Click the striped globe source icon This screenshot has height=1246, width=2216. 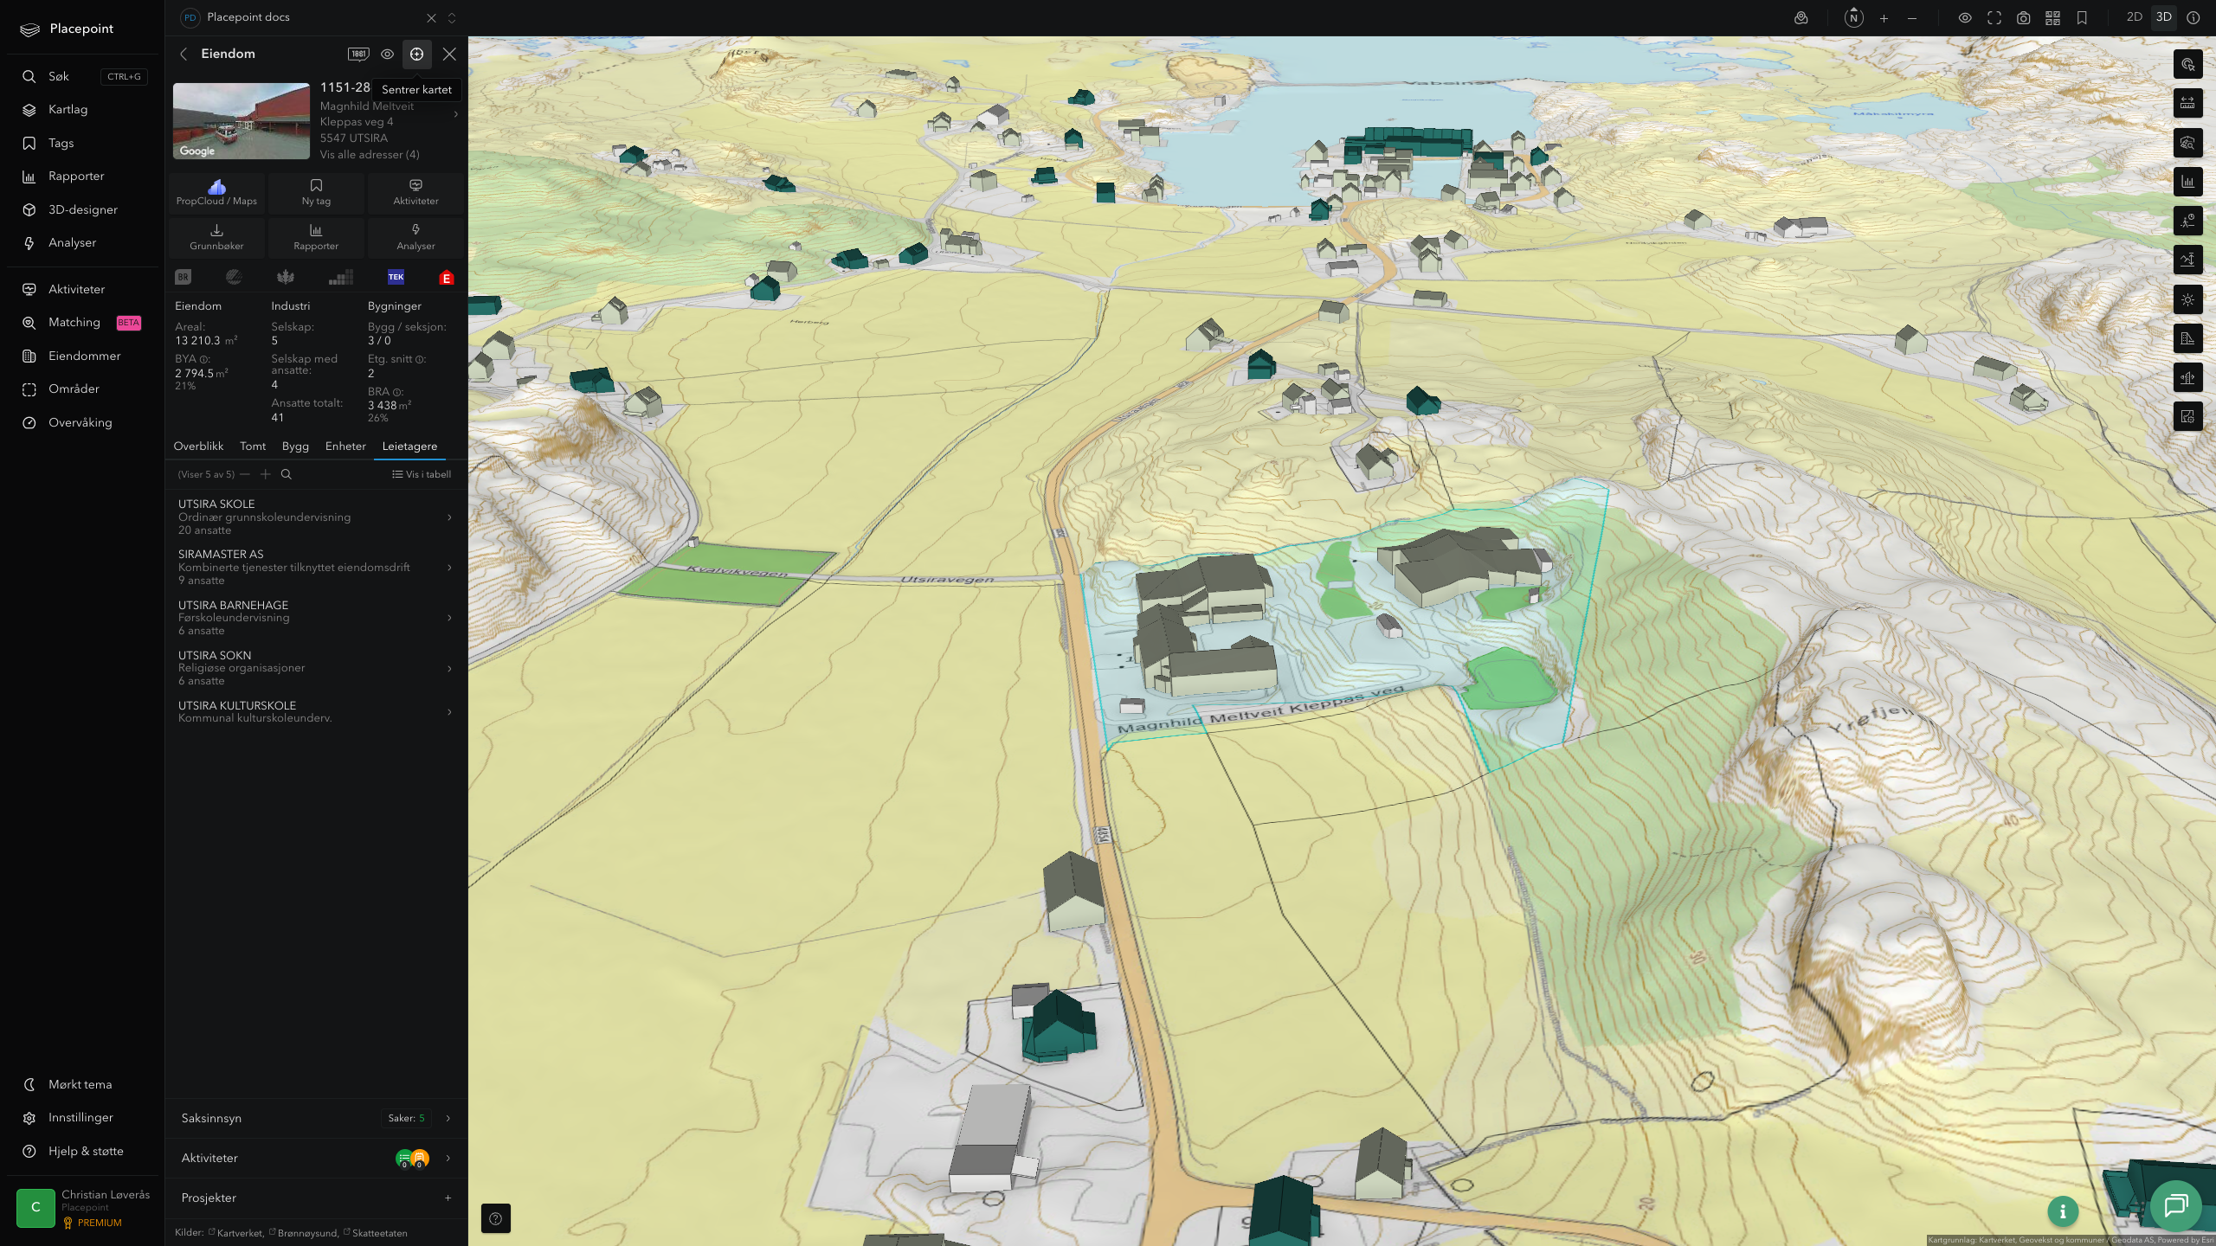tap(234, 277)
